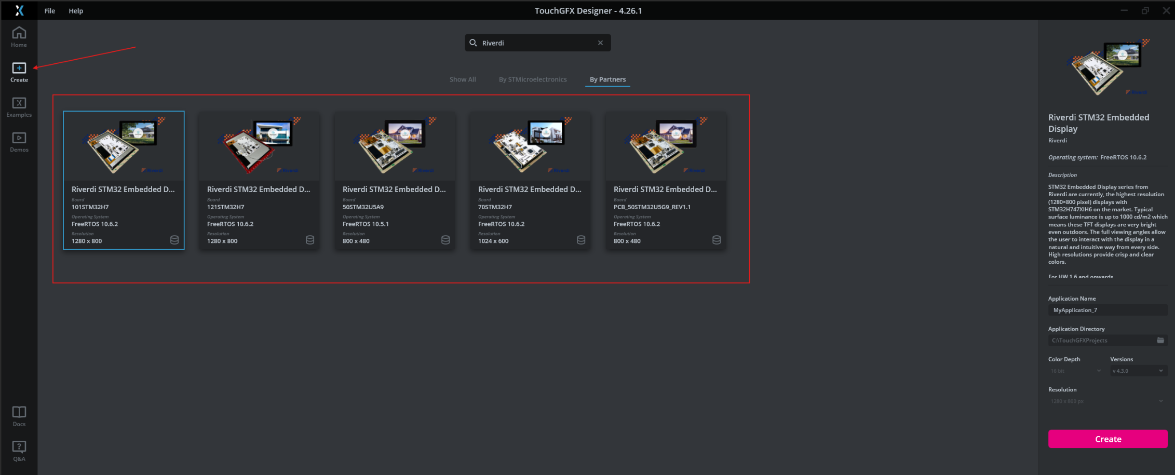Click database icon on 50STM32U5A9 card
Image resolution: width=1175 pixels, height=475 pixels.
[x=445, y=240]
